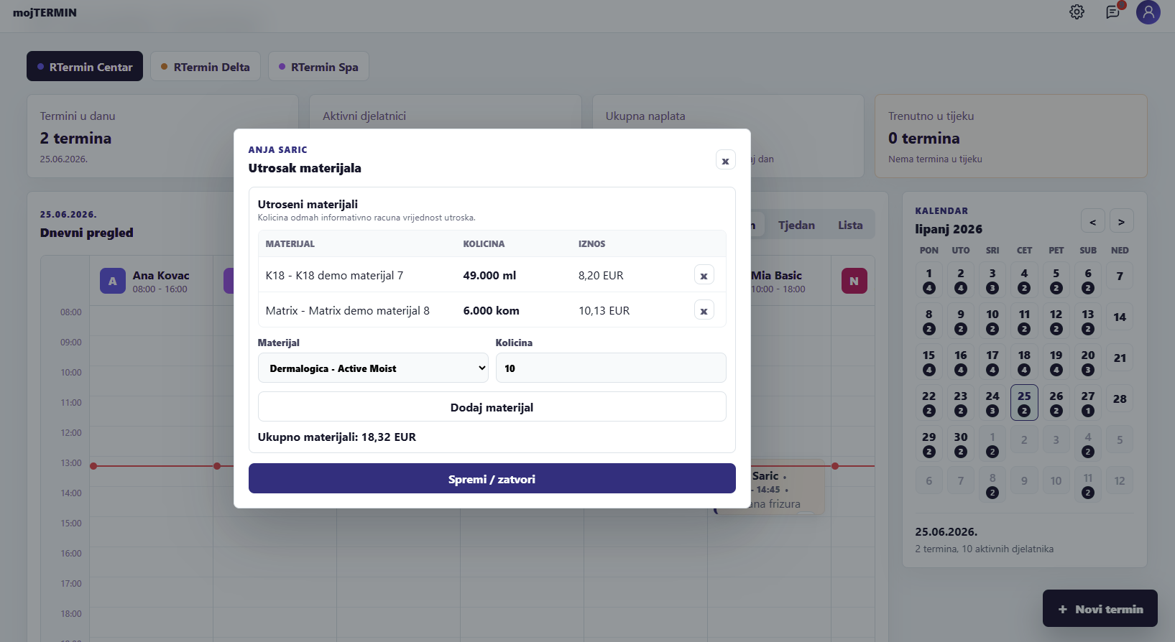Click Mia Basic's avatar badge N
The image size is (1175, 642).
pyautogui.click(x=854, y=281)
